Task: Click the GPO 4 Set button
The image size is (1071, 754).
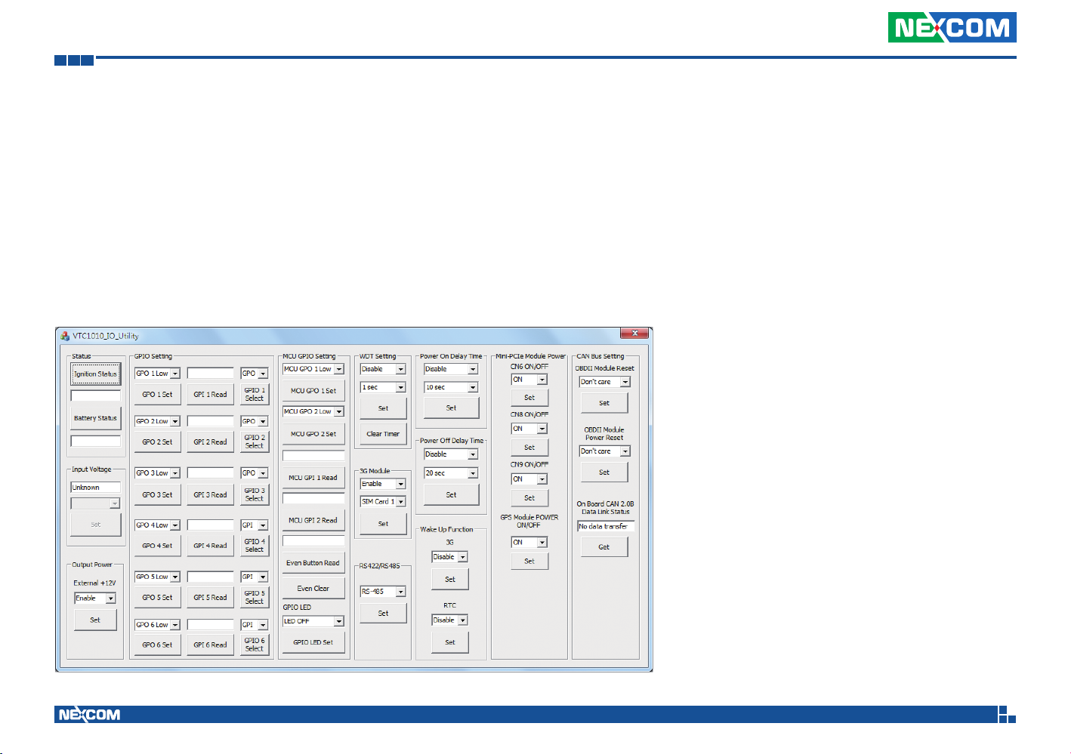Action: [x=157, y=546]
